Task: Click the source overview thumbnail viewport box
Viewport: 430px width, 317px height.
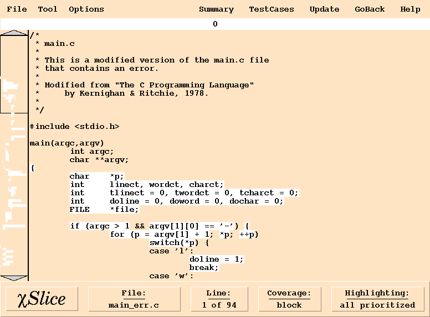Action: 14,74
